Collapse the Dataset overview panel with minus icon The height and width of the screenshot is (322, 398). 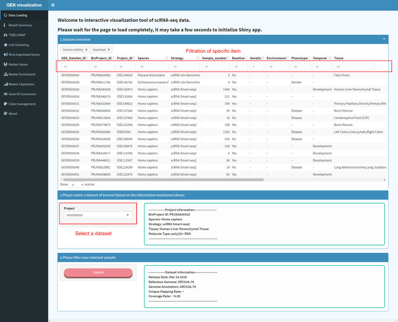(x=384, y=39)
